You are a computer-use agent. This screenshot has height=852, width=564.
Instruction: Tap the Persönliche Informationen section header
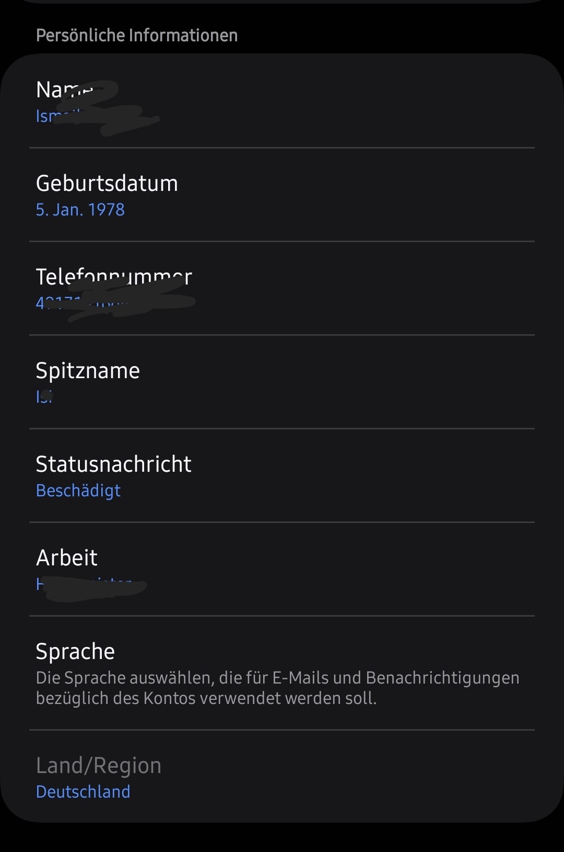click(137, 35)
